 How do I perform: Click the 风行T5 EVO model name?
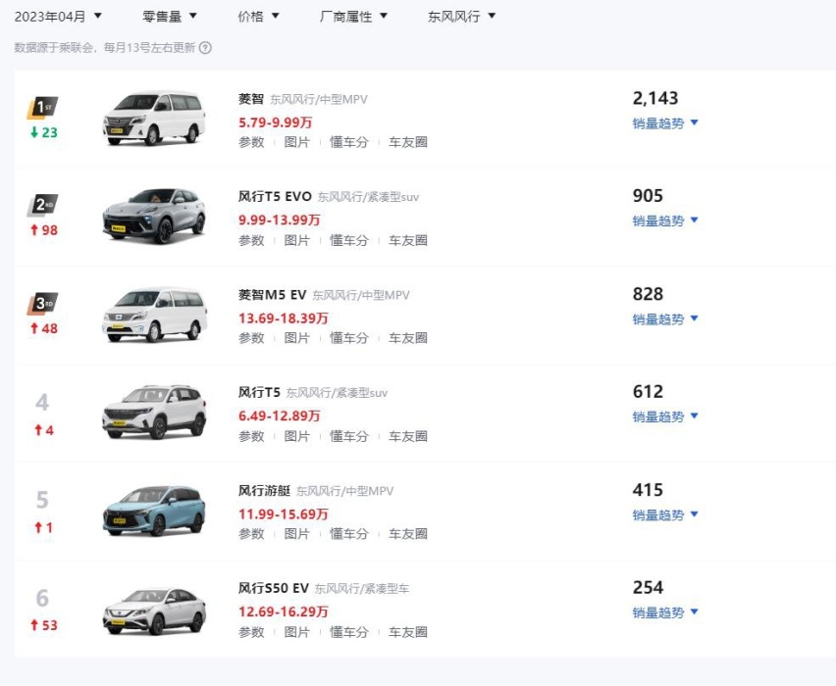(275, 197)
